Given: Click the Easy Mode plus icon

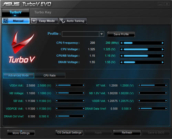Looking at the screenshot, I should pos(34,21).
